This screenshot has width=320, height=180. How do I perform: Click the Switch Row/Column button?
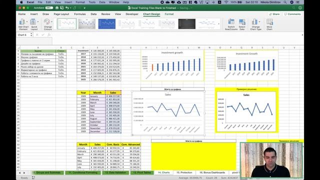tap(231, 24)
